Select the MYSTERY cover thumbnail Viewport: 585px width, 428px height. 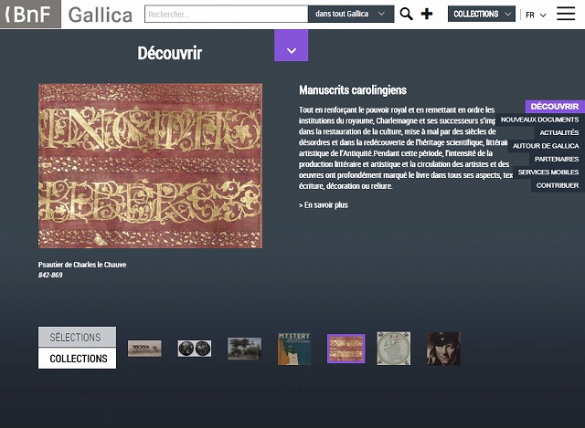(x=294, y=349)
